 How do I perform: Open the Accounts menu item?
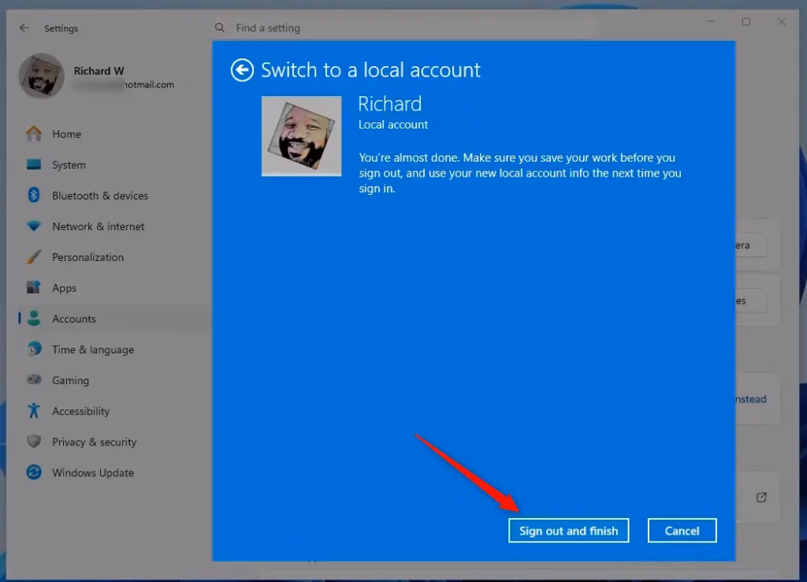click(74, 319)
